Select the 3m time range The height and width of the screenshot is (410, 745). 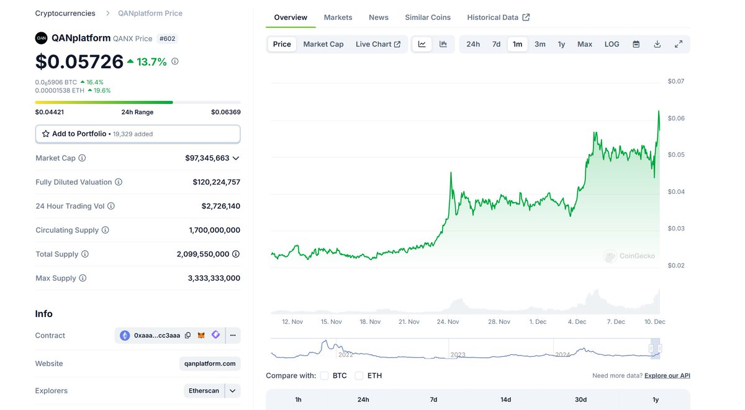pos(540,44)
